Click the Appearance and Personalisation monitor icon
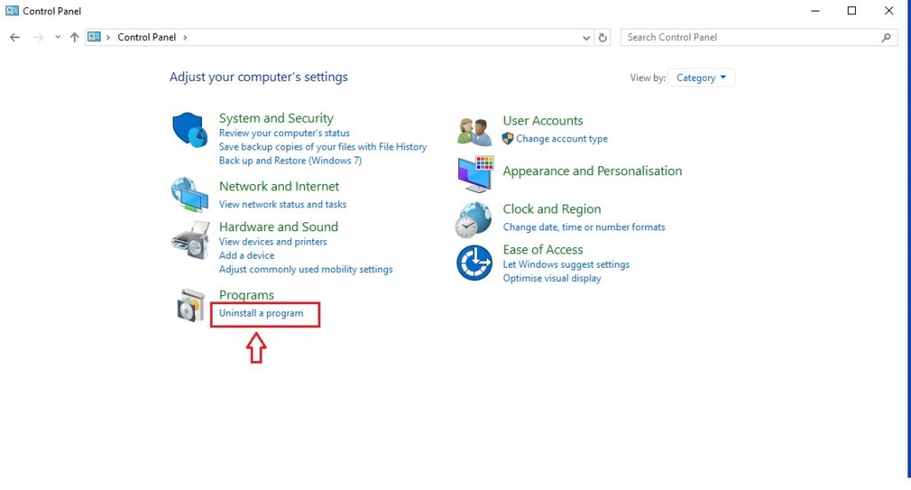 pos(475,173)
